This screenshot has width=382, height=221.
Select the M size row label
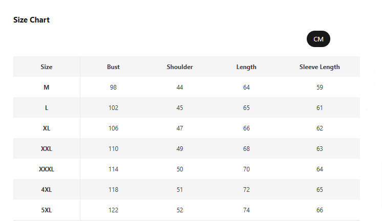(x=47, y=87)
